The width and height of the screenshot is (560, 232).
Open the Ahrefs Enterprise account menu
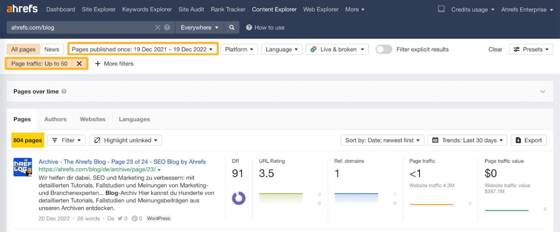(527, 9)
